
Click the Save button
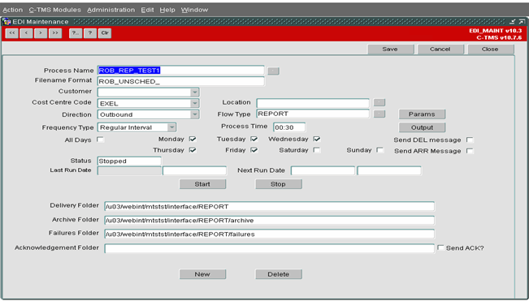point(390,49)
